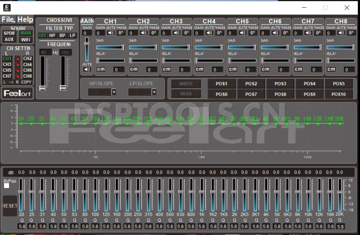360x235 pixels.
Task: Click the 20 Hz band EQ fader
Action: click(x=21, y=195)
